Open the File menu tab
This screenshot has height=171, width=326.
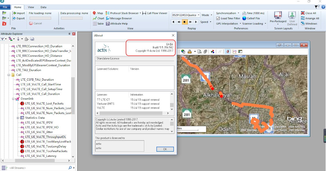5,7
